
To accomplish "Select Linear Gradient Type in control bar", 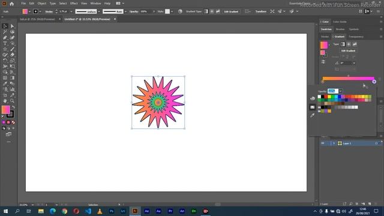I will point(206,11).
